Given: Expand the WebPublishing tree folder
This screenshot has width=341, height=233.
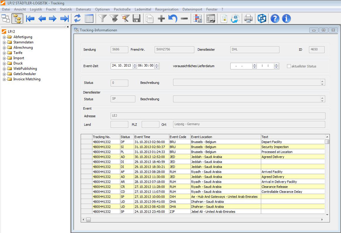Looking at the screenshot, I should pyautogui.click(x=4, y=68).
